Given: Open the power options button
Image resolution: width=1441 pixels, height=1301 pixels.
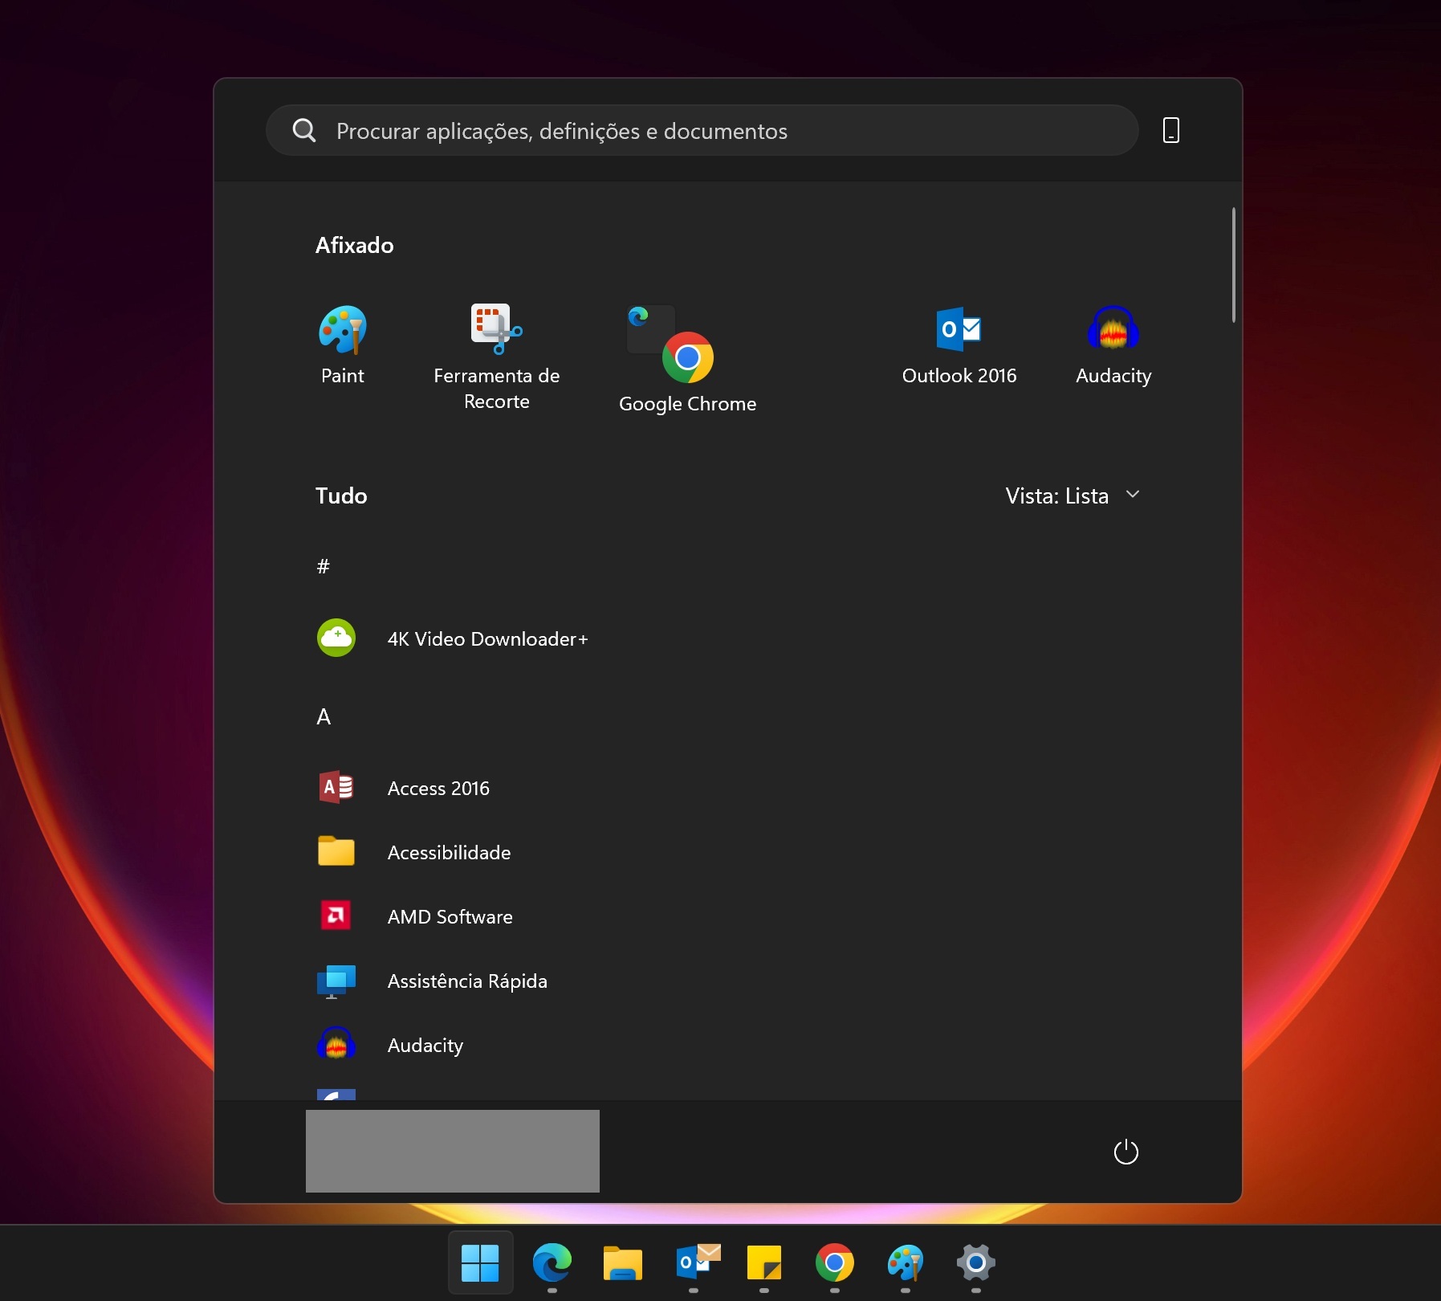Looking at the screenshot, I should pyautogui.click(x=1126, y=1152).
